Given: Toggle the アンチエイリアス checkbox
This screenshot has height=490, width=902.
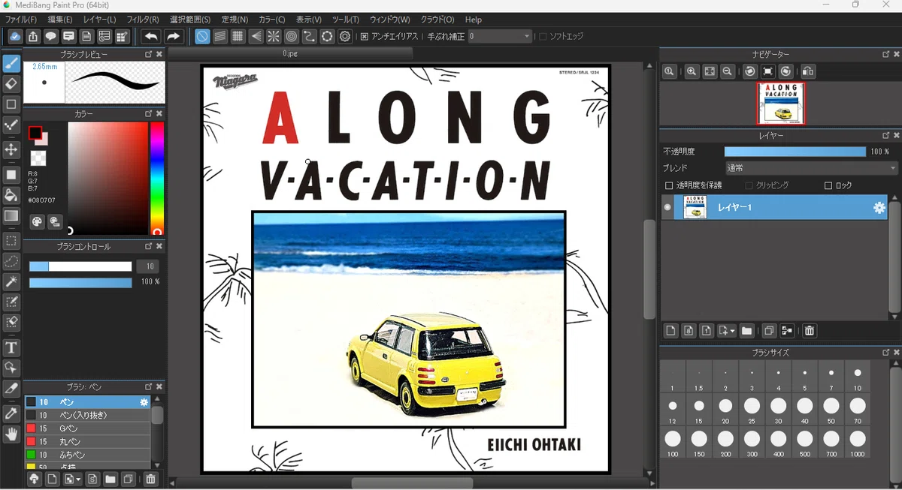Looking at the screenshot, I should click(x=365, y=36).
